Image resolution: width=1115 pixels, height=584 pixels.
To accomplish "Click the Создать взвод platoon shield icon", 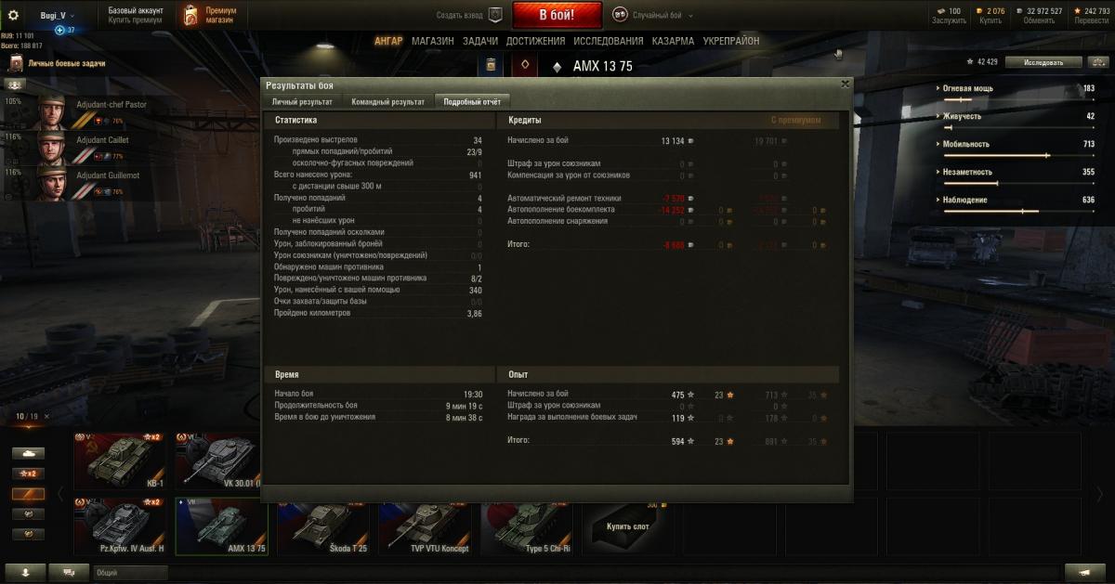I will click(495, 15).
